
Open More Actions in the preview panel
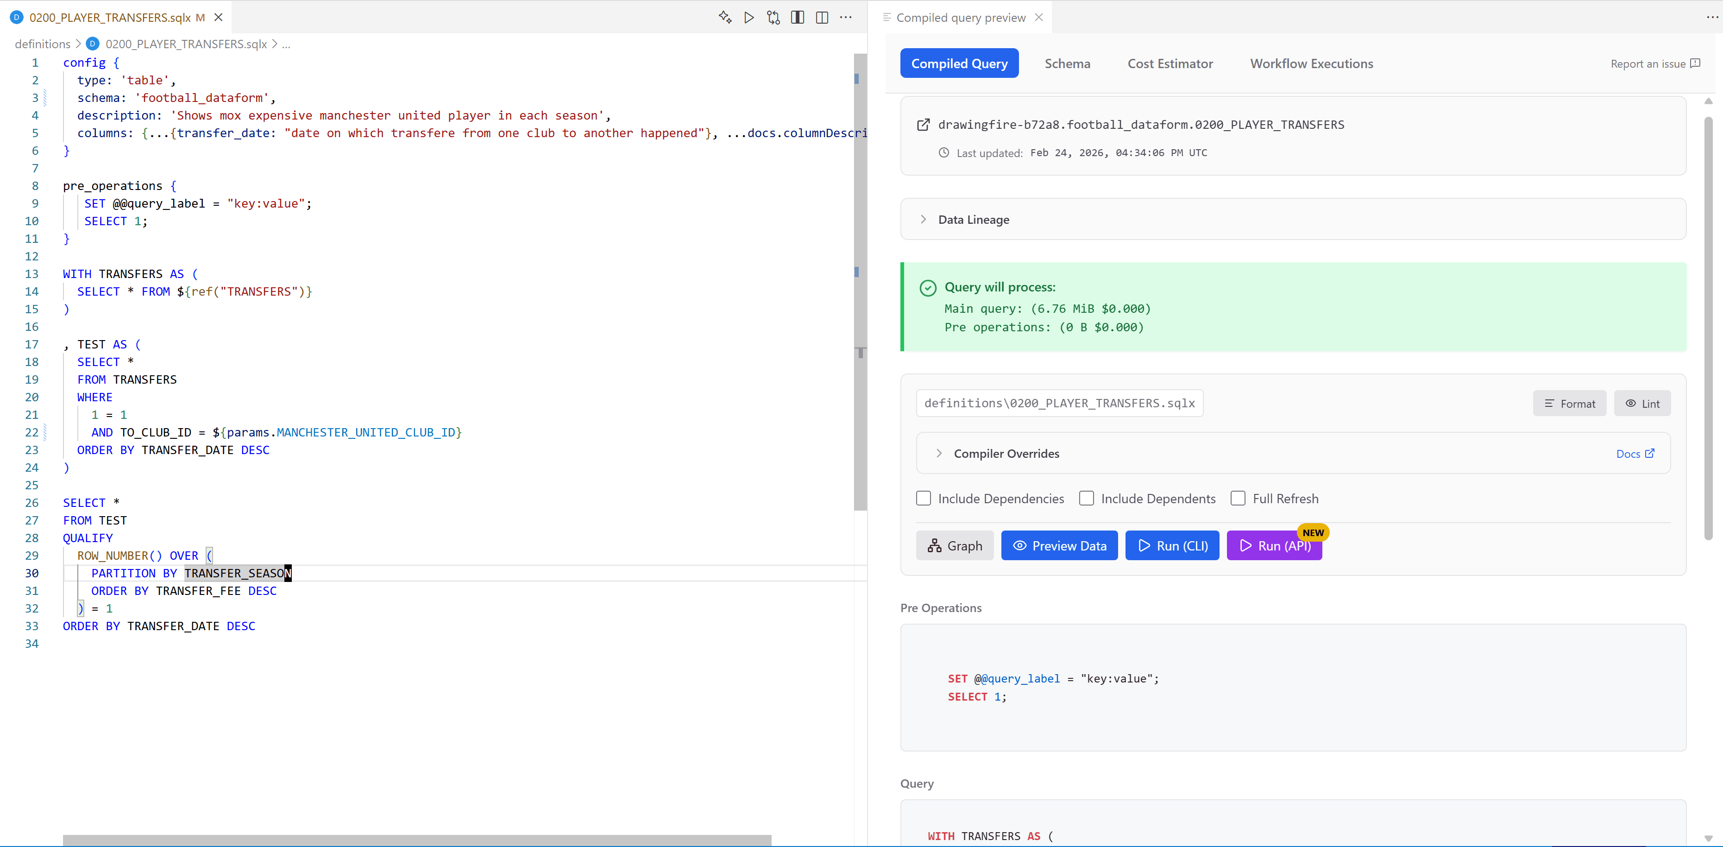(x=1711, y=18)
